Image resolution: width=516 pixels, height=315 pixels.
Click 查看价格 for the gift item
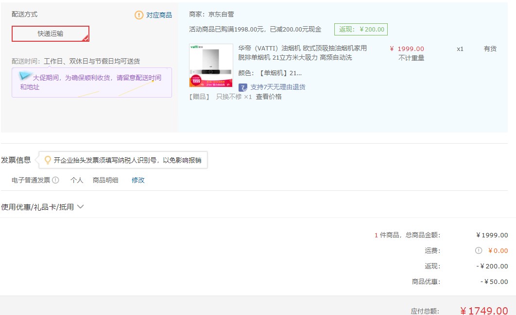click(x=269, y=97)
